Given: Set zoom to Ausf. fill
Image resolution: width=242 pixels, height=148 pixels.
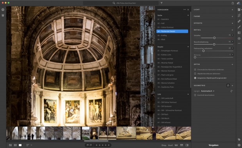Looking at the screenshot, I should pyautogui.click(x=171, y=145).
